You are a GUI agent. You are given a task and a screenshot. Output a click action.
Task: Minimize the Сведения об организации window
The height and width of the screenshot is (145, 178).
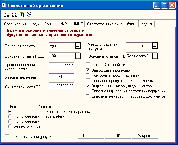157,5
